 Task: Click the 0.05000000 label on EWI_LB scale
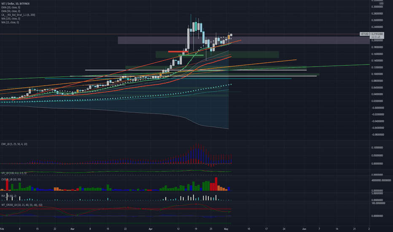[377, 156]
